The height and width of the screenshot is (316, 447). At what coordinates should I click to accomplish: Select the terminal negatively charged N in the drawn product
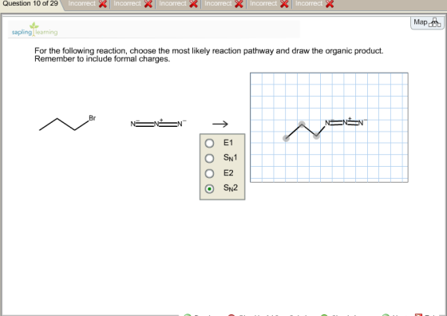[361, 123]
